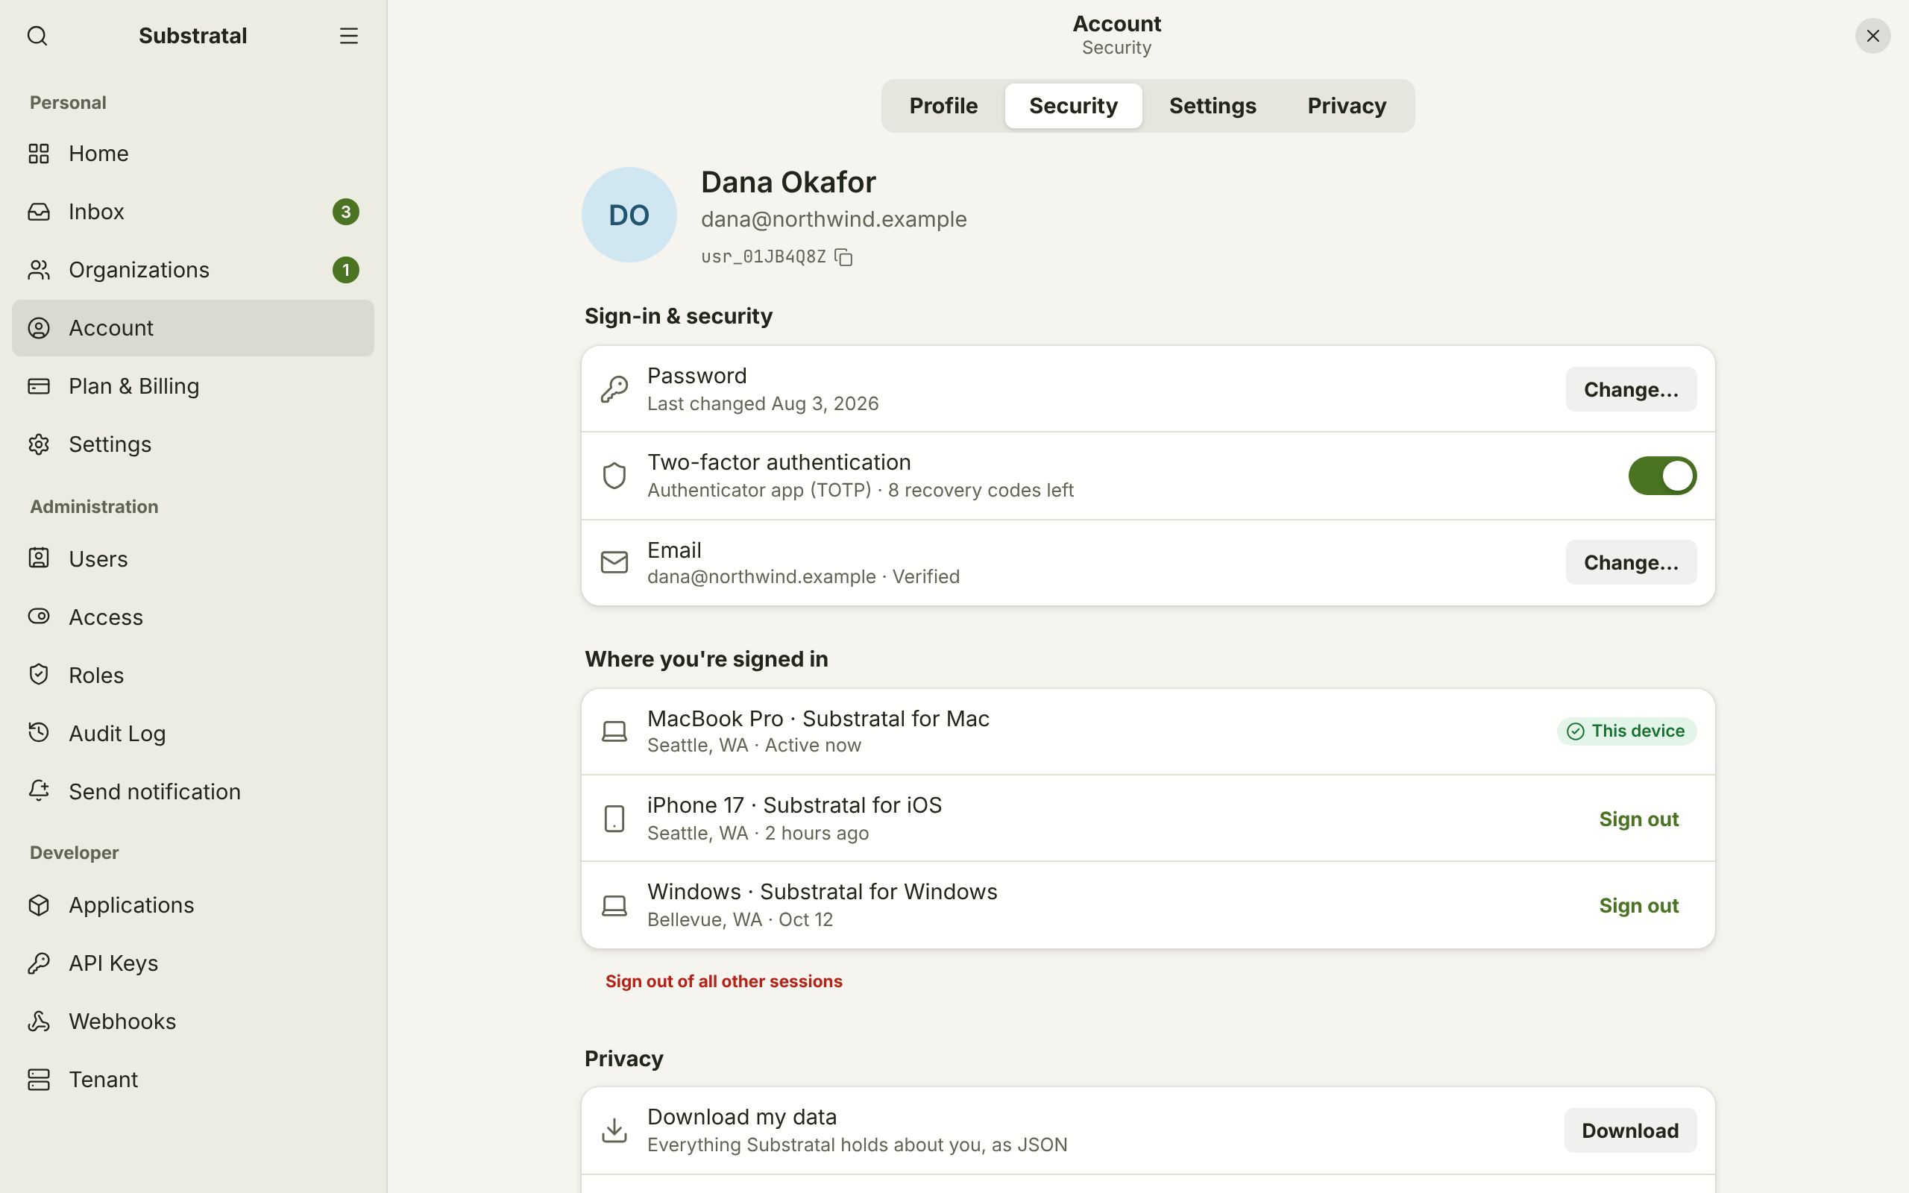The image size is (1909, 1193).
Task: Click the dana@northwind.example address under the name
Action: pos(834,219)
